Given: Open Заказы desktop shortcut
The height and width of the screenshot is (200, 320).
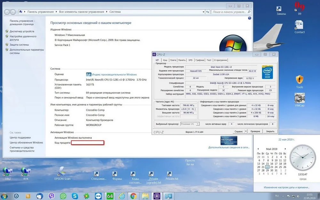Looking at the screenshot, I should click(x=281, y=11).
